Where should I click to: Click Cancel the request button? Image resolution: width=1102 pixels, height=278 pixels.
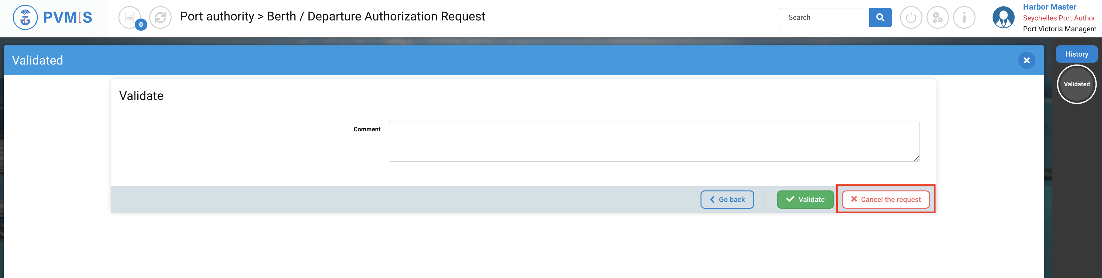click(x=886, y=199)
